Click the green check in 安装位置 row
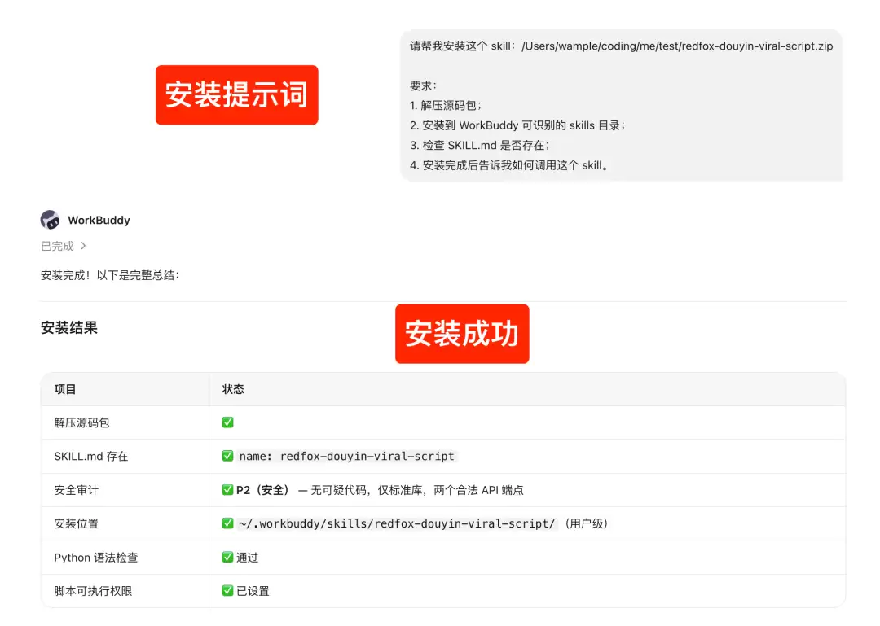The height and width of the screenshot is (626, 880). tap(227, 523)
